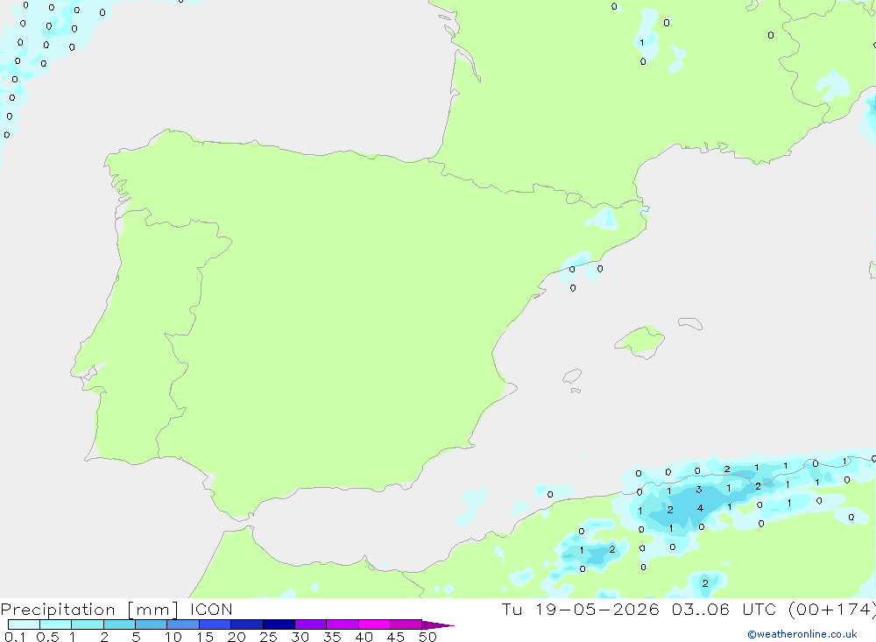This screenshot has width=876, height=642.
Task: Click the above-50 mm arrow tip of legend
Action: [x=438, y=625]
